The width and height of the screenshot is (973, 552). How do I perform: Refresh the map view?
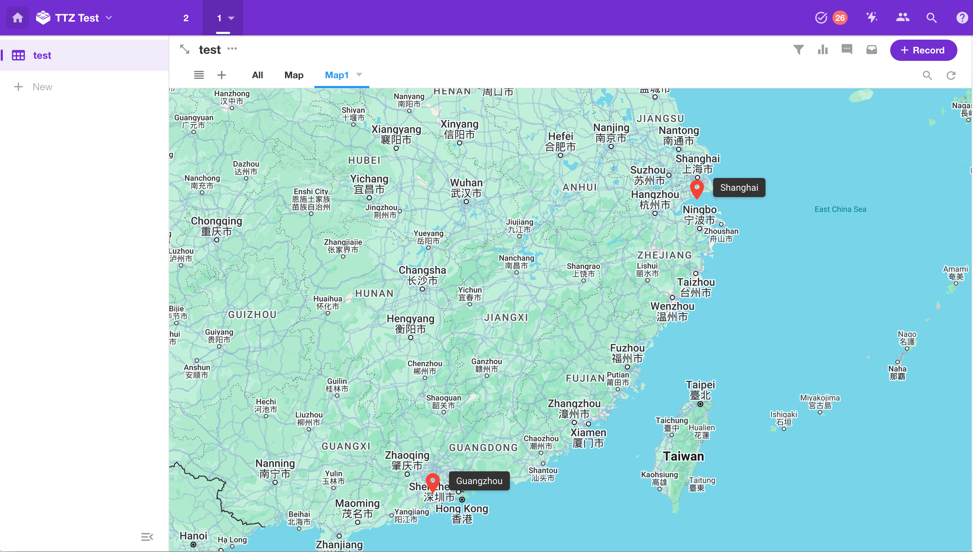tap(951, 75)
